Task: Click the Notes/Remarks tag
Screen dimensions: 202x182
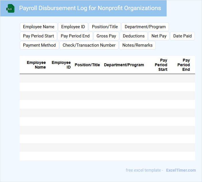Action: click(137, 45)
